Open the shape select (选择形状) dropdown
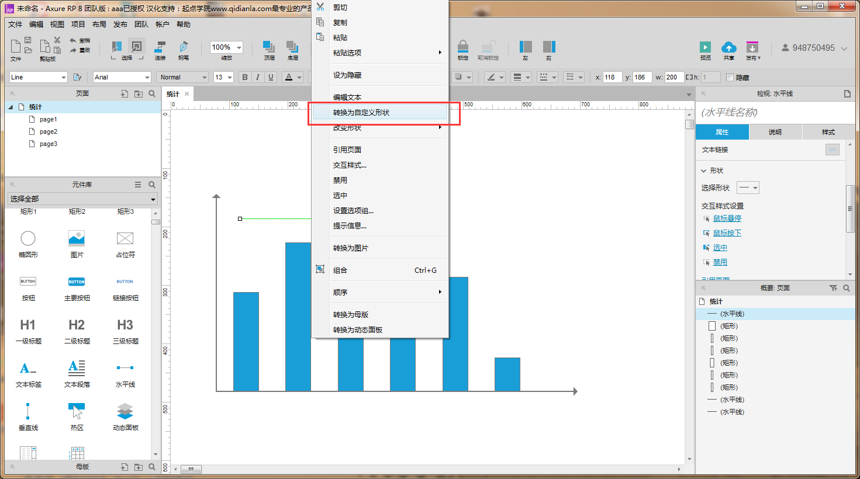This screenshot has height=479, width=860. pyautogui.click(x=748, y=188)
